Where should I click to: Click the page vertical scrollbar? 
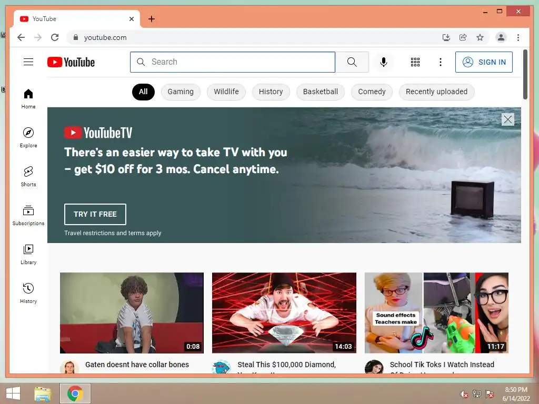click(525, 74)
